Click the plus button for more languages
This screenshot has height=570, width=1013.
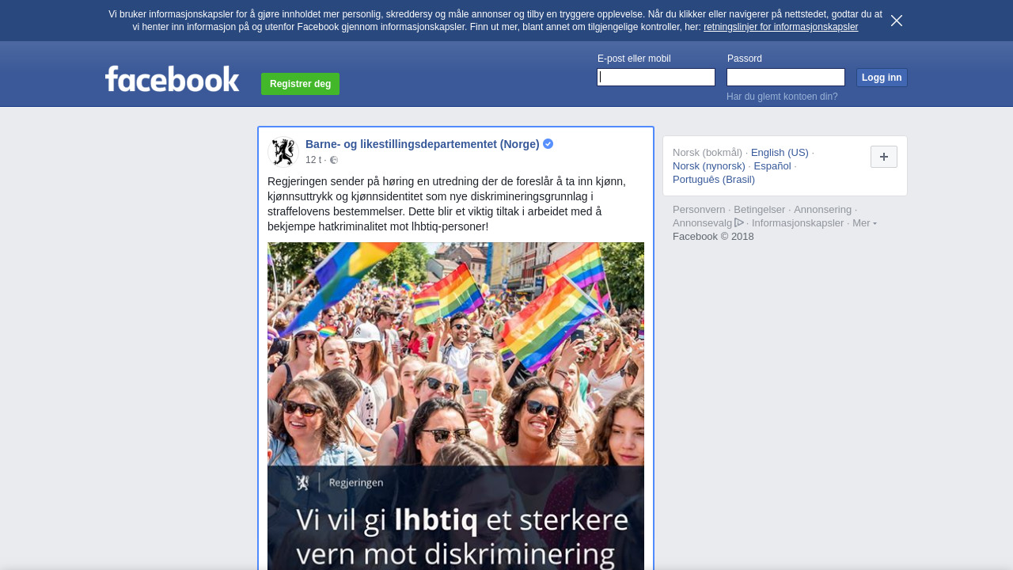click(884, 157)
